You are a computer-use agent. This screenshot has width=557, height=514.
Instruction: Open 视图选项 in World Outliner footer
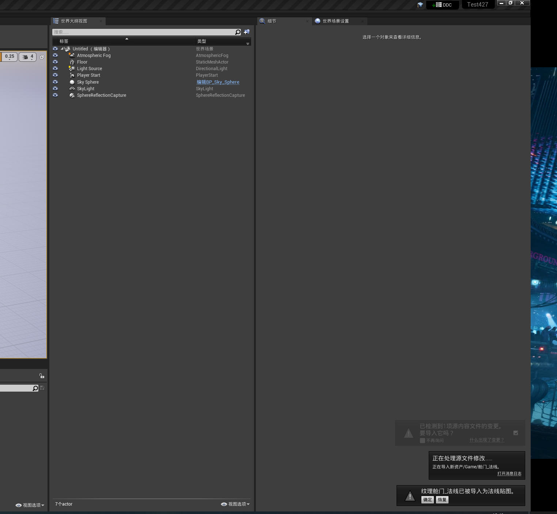pyautogui.click(x=235, y=504)
